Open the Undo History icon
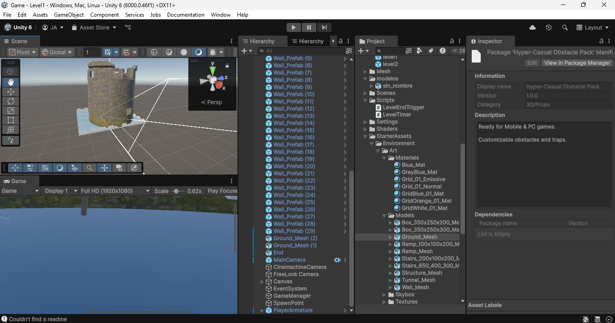This screenshot has width=615, height=323. point(549,27)
